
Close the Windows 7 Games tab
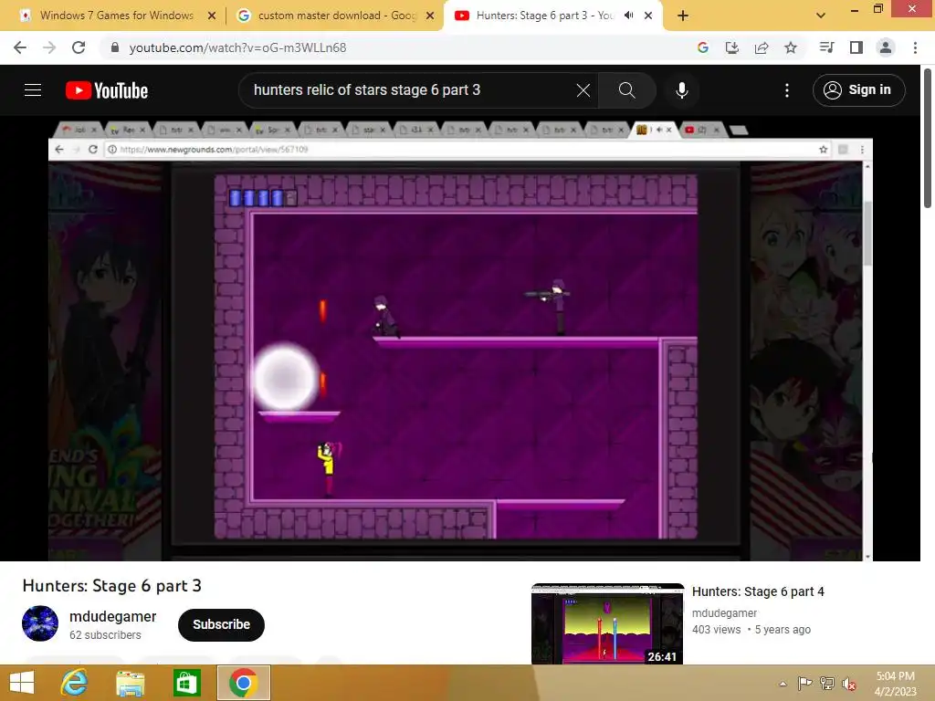coord(212,16)
